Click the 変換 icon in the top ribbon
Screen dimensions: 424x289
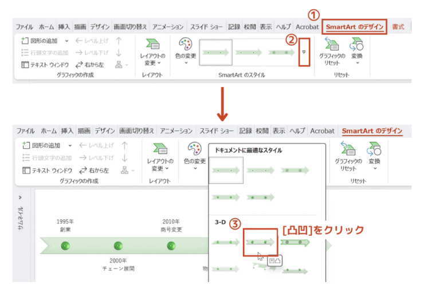pos(357,43)
